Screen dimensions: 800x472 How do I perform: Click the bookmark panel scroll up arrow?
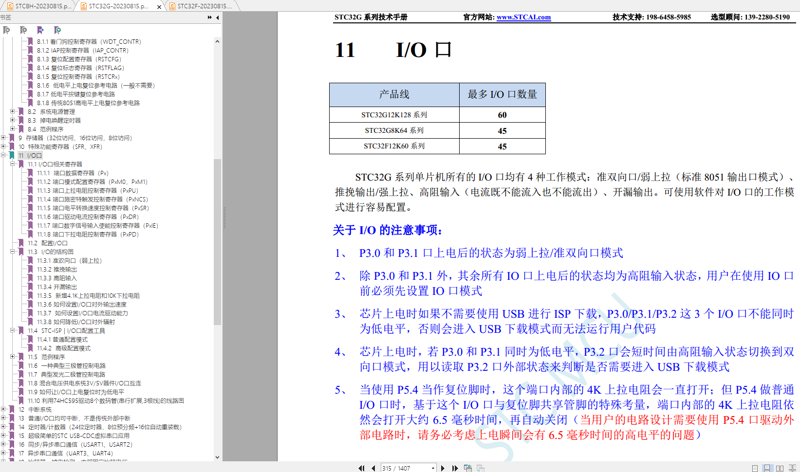pos(217,42)
